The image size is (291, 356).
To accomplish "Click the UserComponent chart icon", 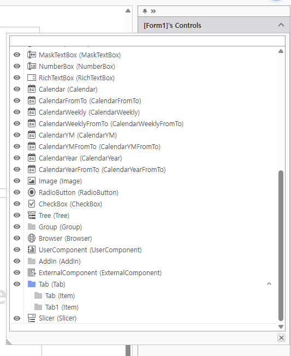I will tap(32, 250).
